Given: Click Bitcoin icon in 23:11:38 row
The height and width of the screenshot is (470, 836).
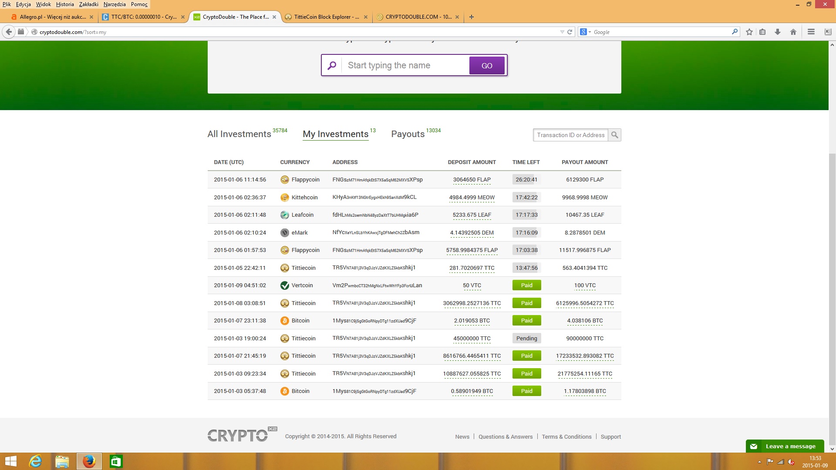Looking at the screenshot, I should point(285,321).
